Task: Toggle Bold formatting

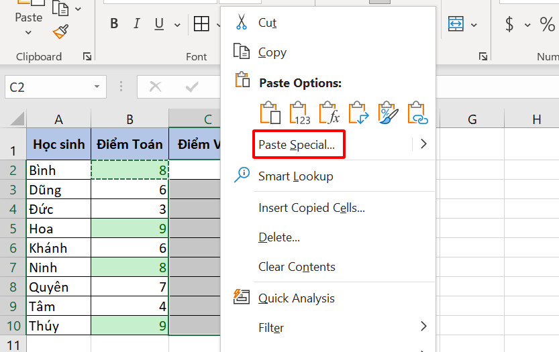Action: point(114,23)
